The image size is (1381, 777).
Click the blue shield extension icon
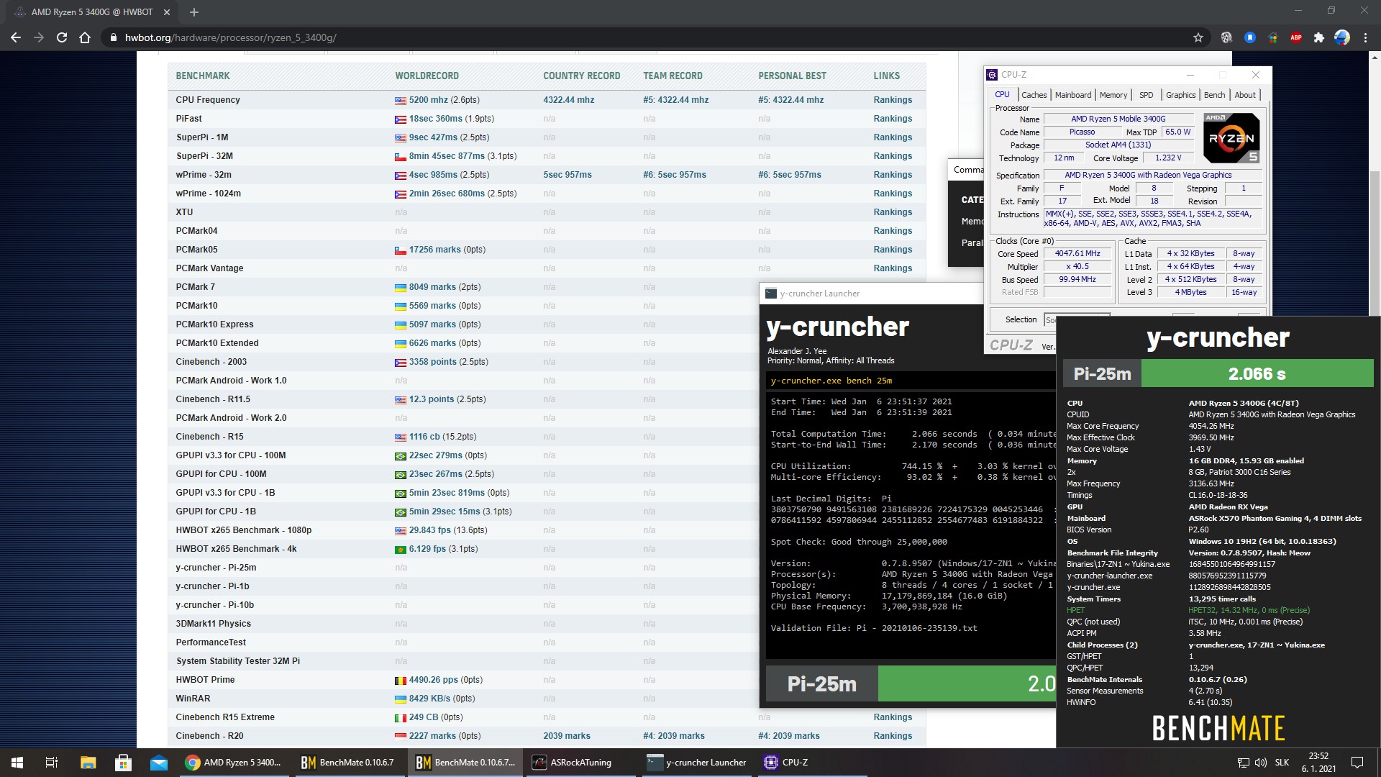[x=1250, y=37]
